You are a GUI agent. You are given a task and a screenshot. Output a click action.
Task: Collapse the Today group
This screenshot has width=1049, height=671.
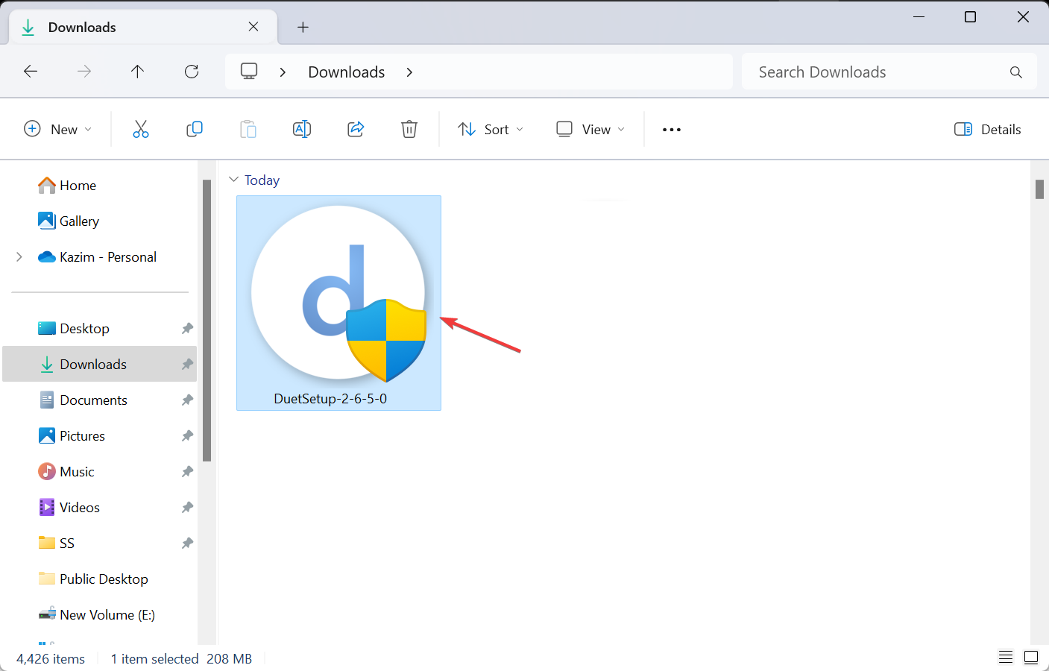(233, 179)
